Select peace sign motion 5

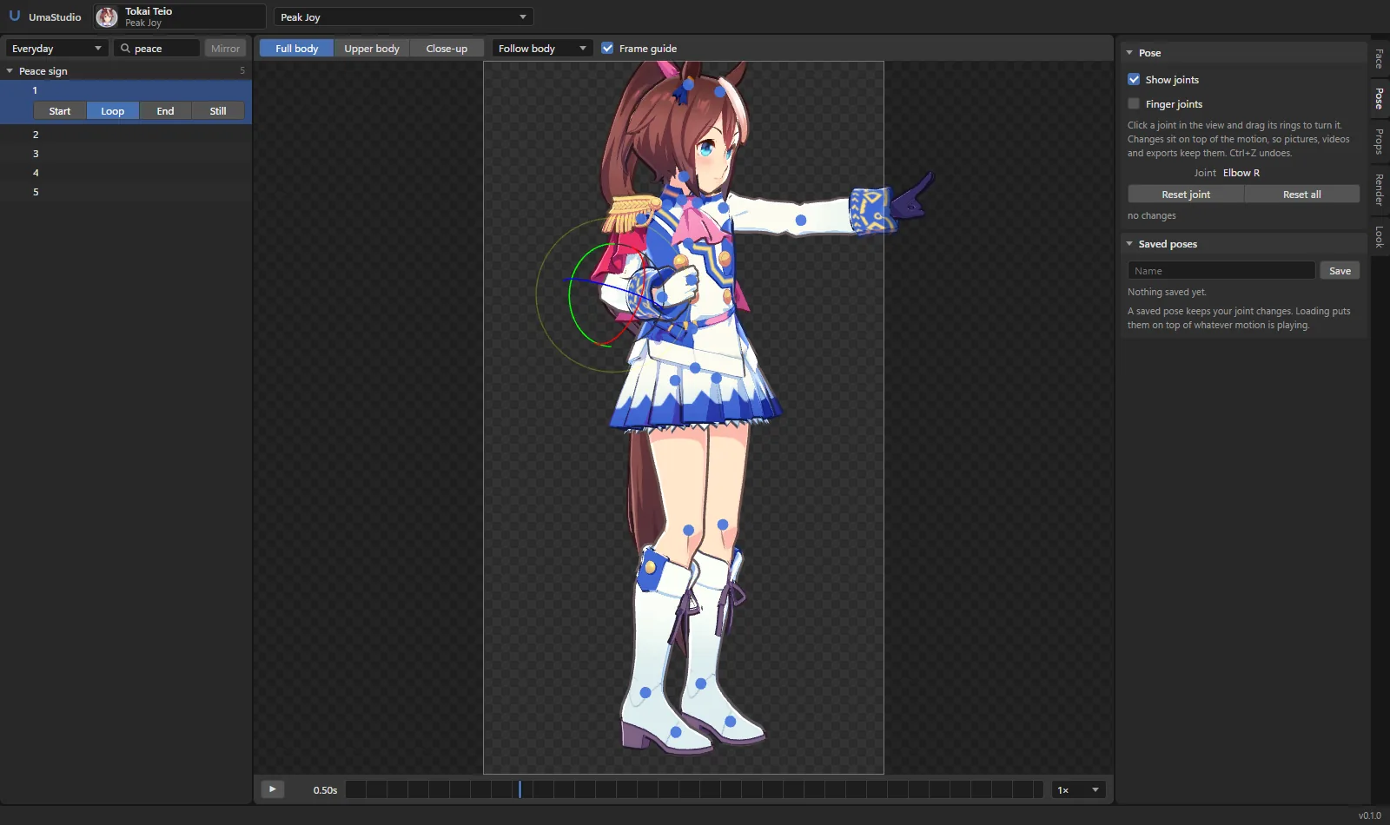coord(126,192)
